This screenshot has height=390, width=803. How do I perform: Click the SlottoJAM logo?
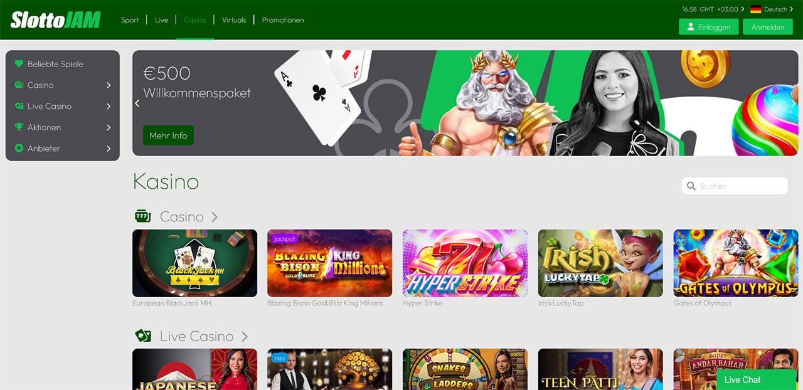[x=55, y=20]
